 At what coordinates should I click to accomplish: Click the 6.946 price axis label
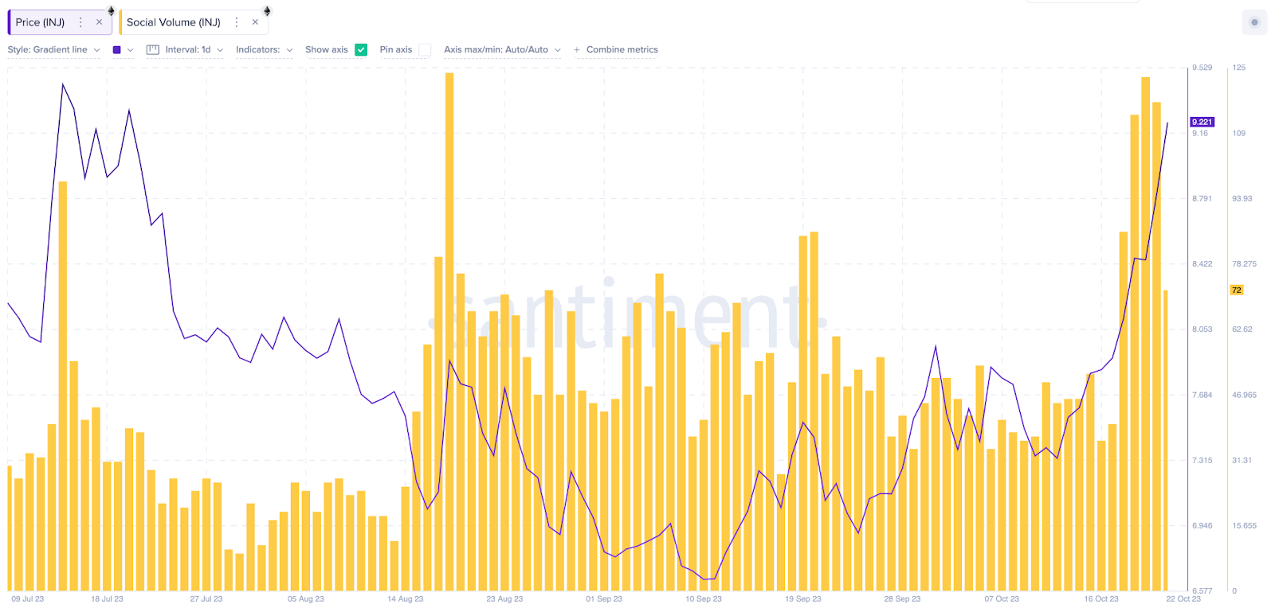click(x=1202, y=525)
